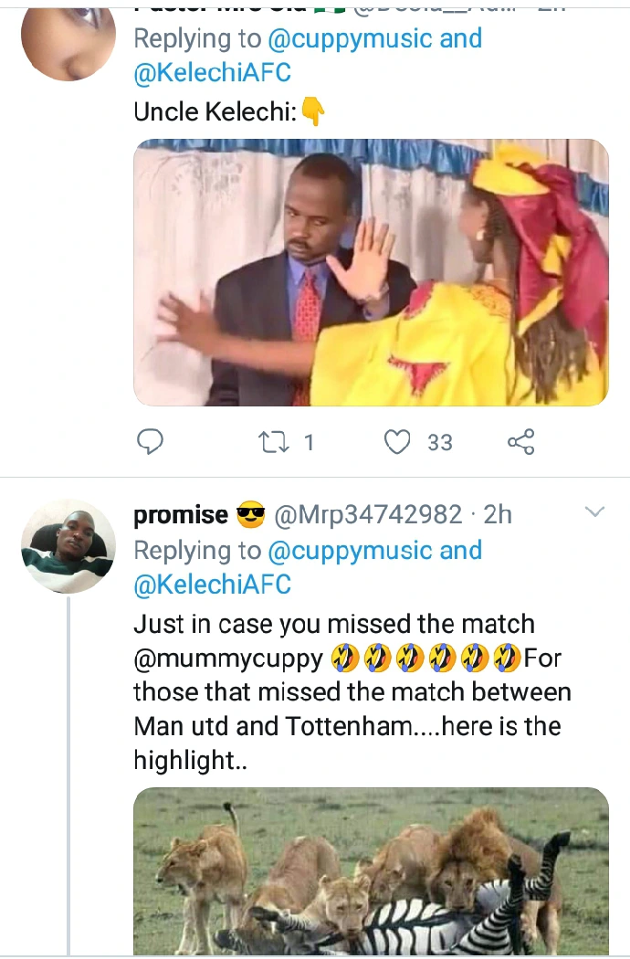
Task: Tap the "promise" display name
Action: pyautogui.click(x=181, y=515)
